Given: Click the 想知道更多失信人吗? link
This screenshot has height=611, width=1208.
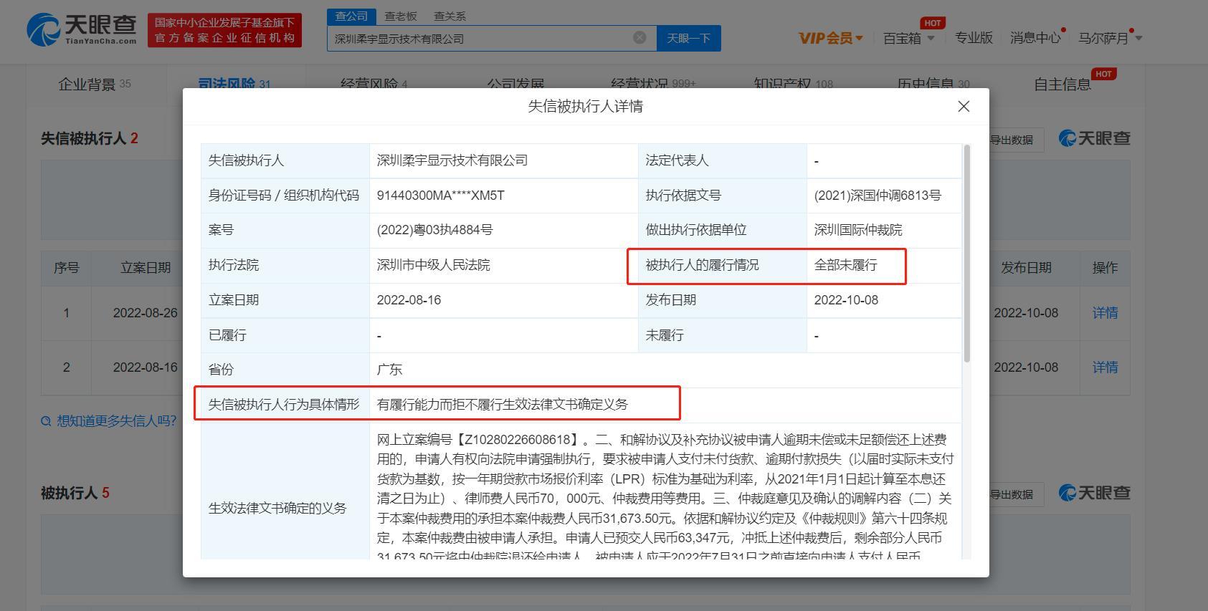Looking at the screenshot, I should pyautogui.click(x=110, y=421).
